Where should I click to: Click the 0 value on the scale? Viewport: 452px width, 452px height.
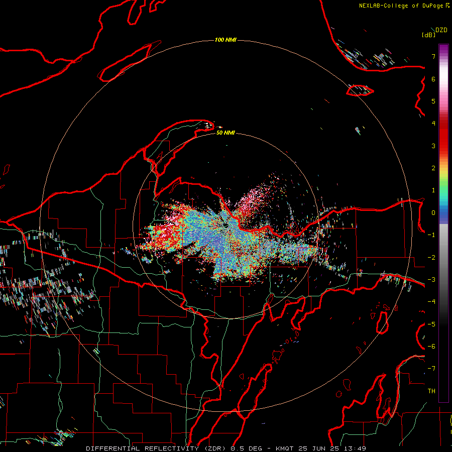coord(433,213)
